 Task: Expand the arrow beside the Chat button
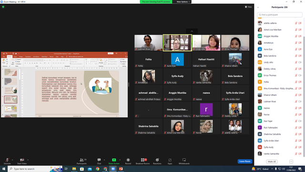[104, 160]
